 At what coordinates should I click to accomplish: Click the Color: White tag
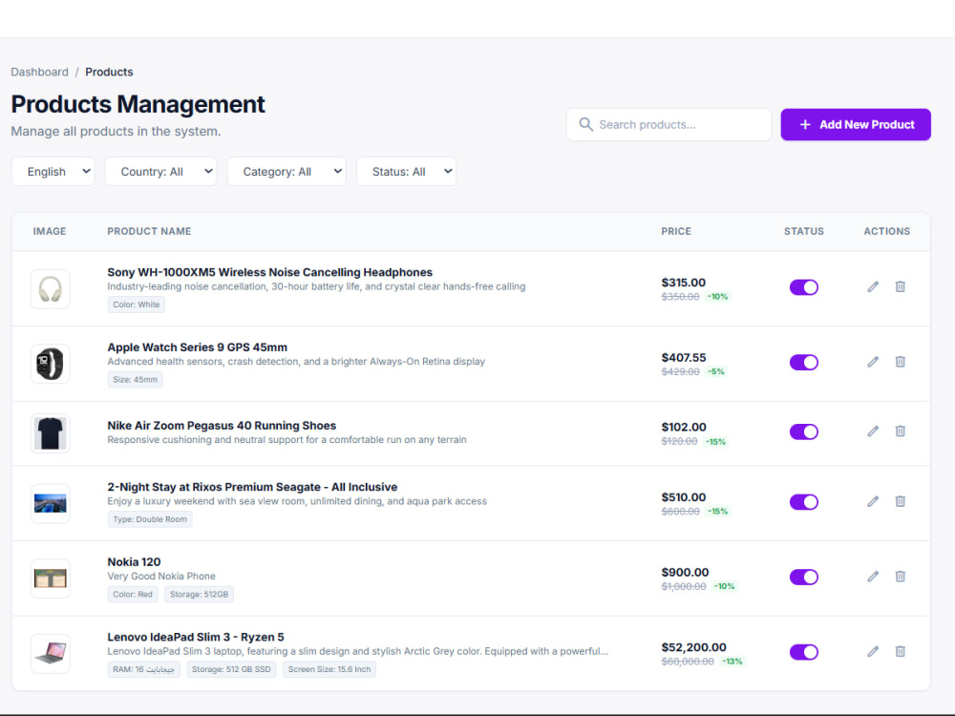(136, 305)
